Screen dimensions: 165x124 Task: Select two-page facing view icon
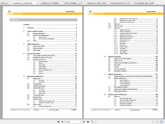click(161, 122)
